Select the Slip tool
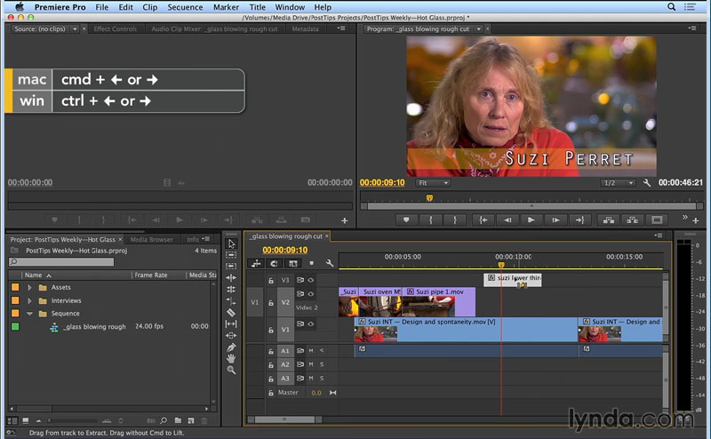Screen dimensions: 711x439 (x=231, y=323)
